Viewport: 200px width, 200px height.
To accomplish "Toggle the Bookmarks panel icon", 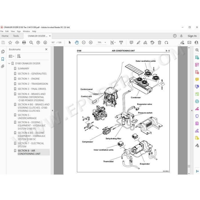I will click(3, 59).
